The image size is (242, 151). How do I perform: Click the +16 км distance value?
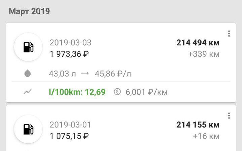pos(206,136)
